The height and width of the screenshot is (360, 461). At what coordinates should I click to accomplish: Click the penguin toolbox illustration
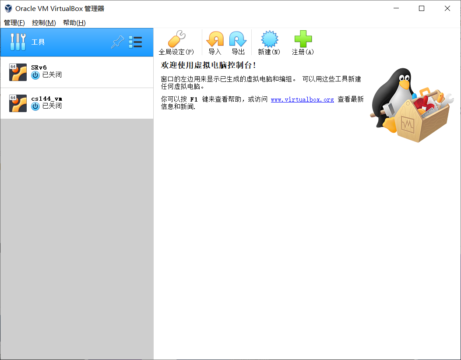click(412, 105)
